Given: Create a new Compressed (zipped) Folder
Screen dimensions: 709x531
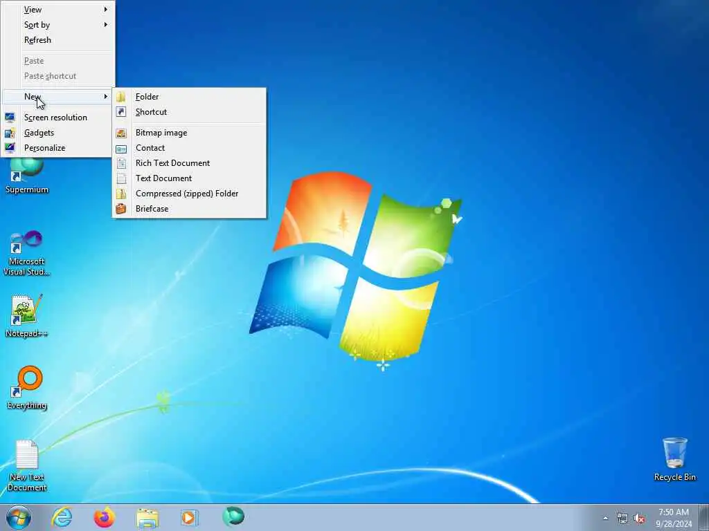Looking at the screenshot, I should [189, 194].
